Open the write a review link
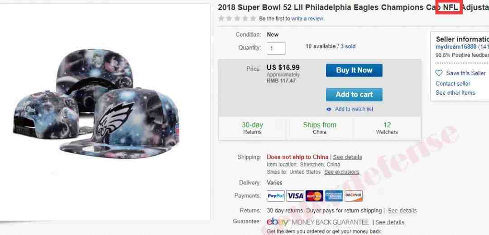This screenshot has height=235, width=489. point(307,18)
